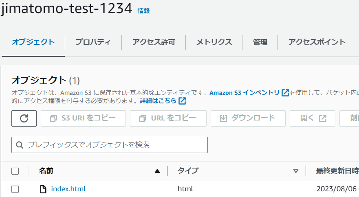Switch to the プロパティ tab

click(93, 42)
